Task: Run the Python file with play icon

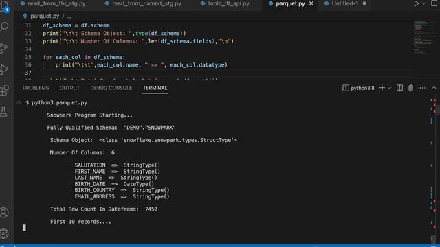Action: coord(416,3)
